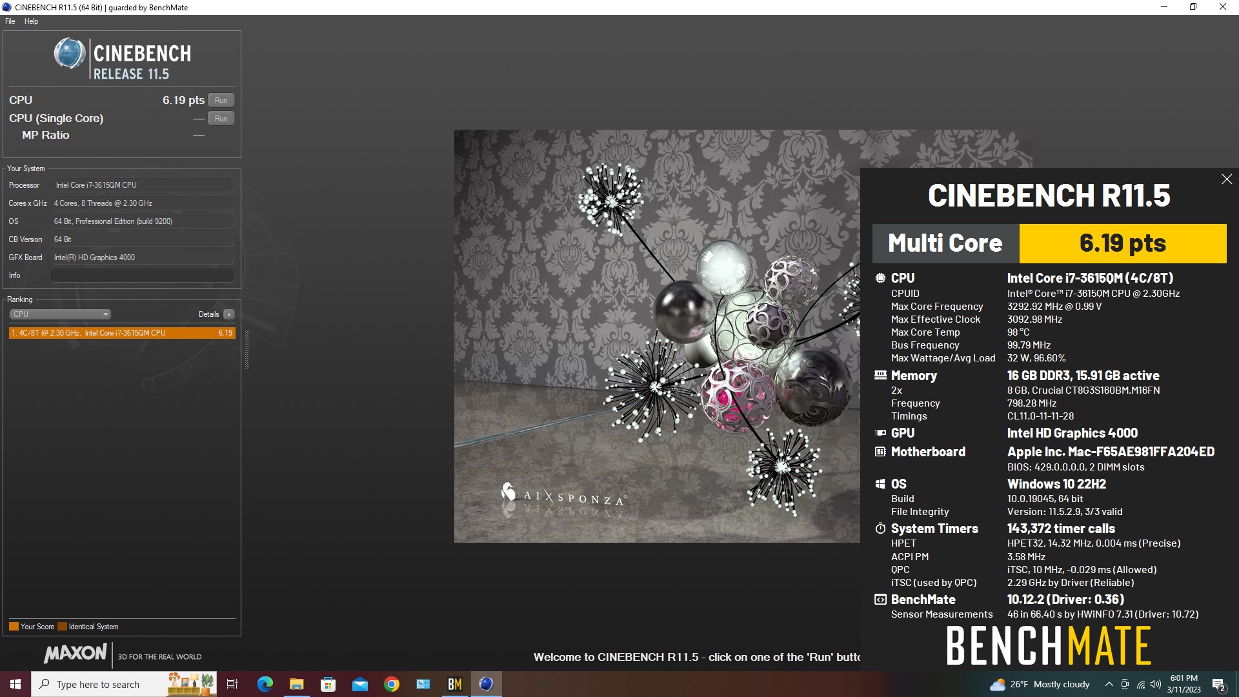Open the weather widget showing 26°F

tap(1040, 684)
